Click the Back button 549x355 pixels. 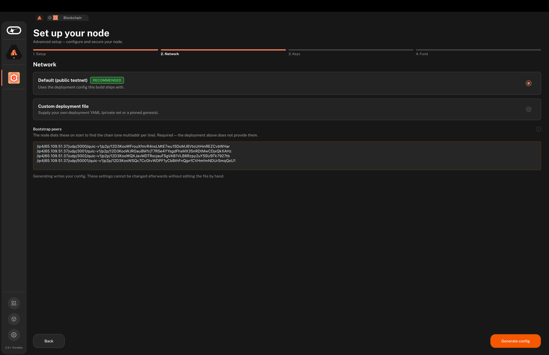pyautogui.click(x=49, y=341)
